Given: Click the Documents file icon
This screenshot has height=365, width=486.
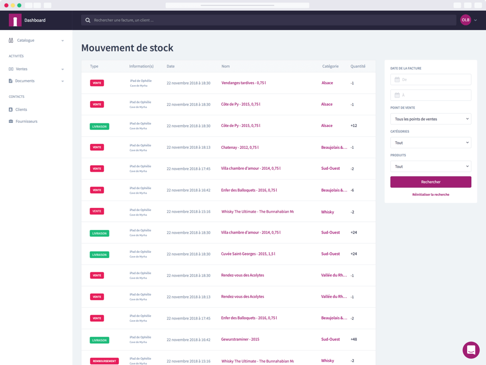Looking at the screenshot, I should [11, 81].
